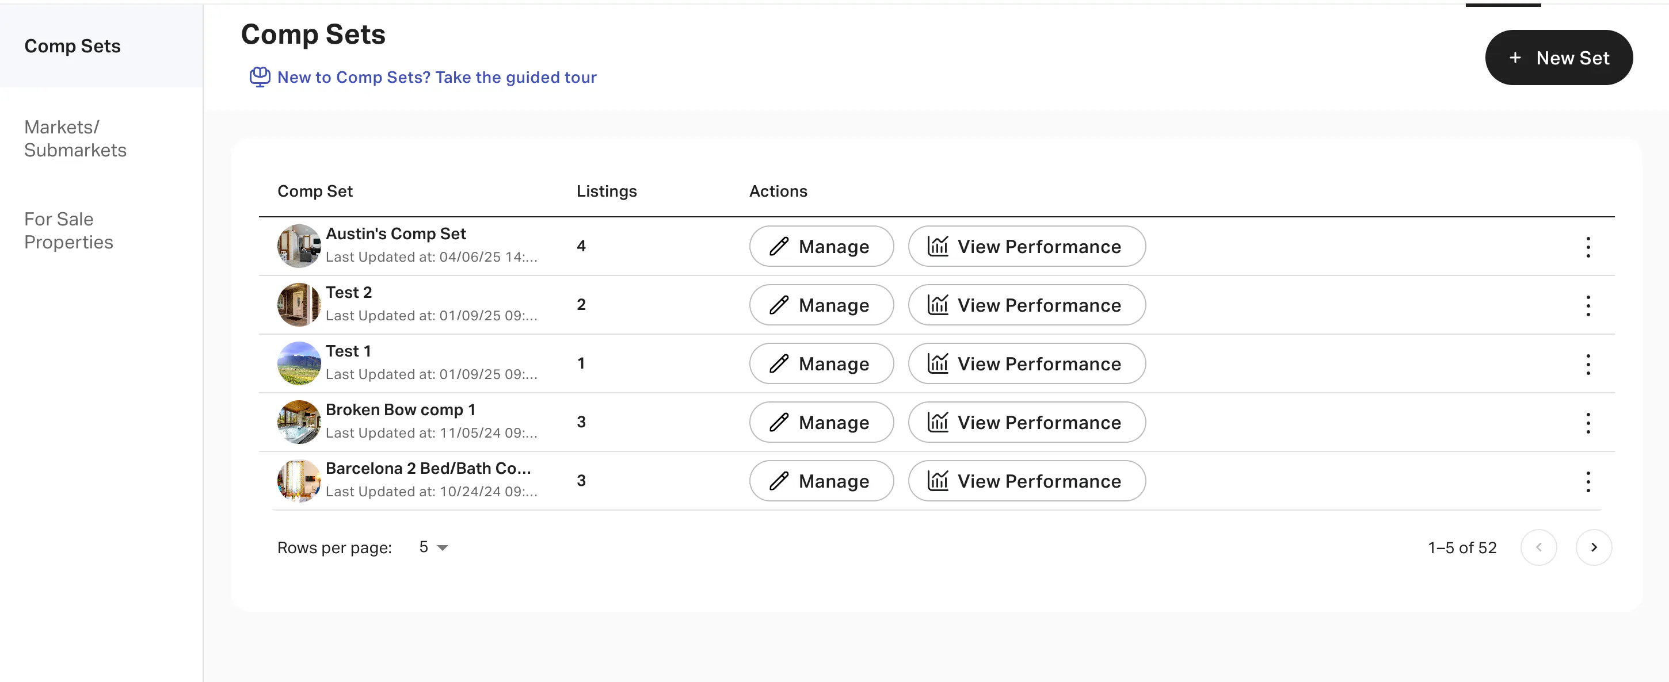Image resolution: width=1669 pixels, height=682 pixels.
Task: View Performance for Broken Bow comp 1
Action: (1026, 422)
